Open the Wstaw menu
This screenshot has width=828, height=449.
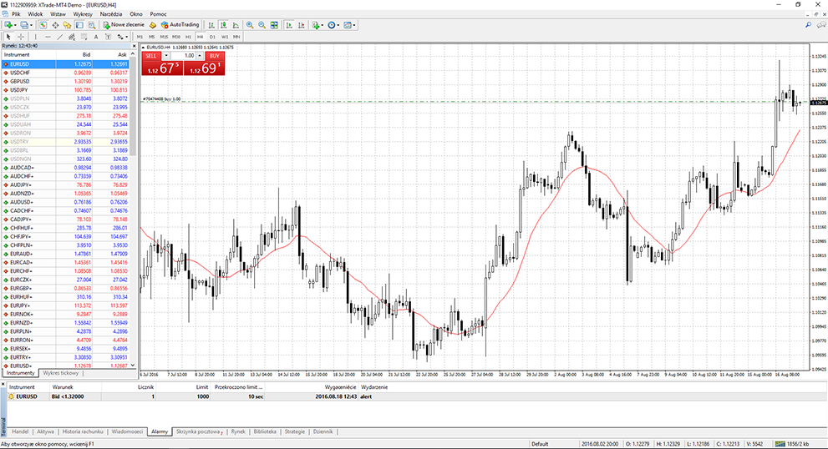click(58, 14)
